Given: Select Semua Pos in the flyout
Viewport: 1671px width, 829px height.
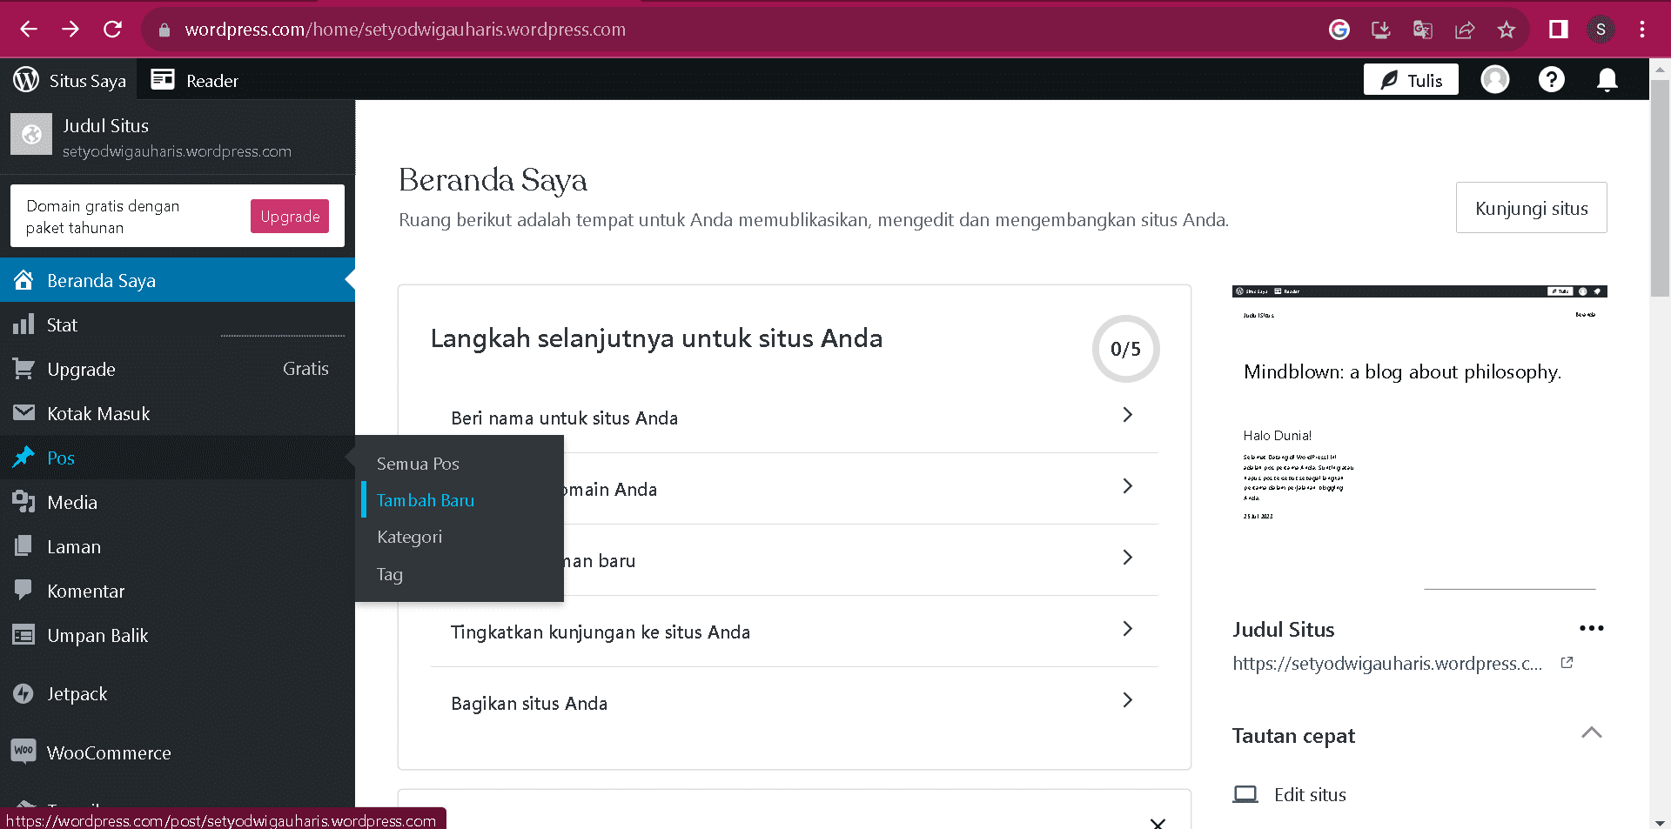Looking at the screenshot, I should point(460,464).
